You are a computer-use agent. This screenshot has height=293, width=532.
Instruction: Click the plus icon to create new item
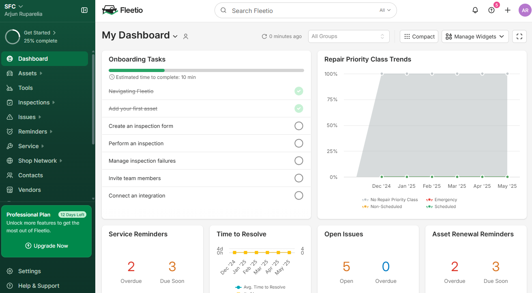point(508,10)
